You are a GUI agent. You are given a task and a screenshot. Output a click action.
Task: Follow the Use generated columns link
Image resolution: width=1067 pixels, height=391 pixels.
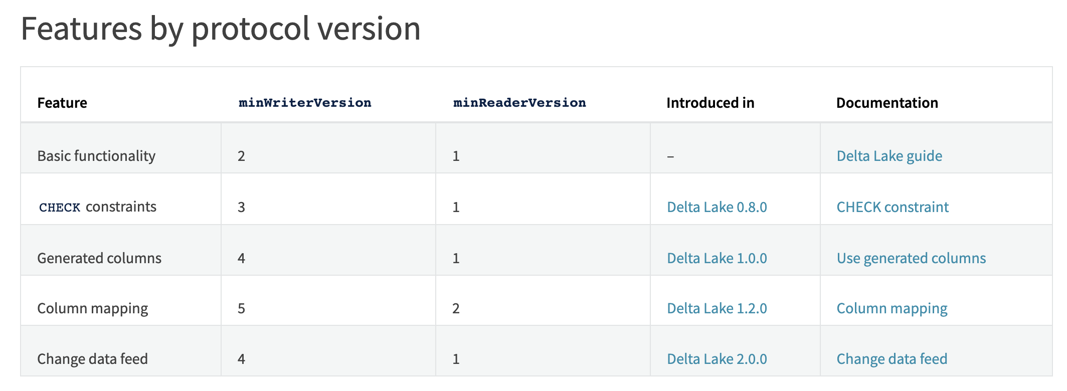911,258
